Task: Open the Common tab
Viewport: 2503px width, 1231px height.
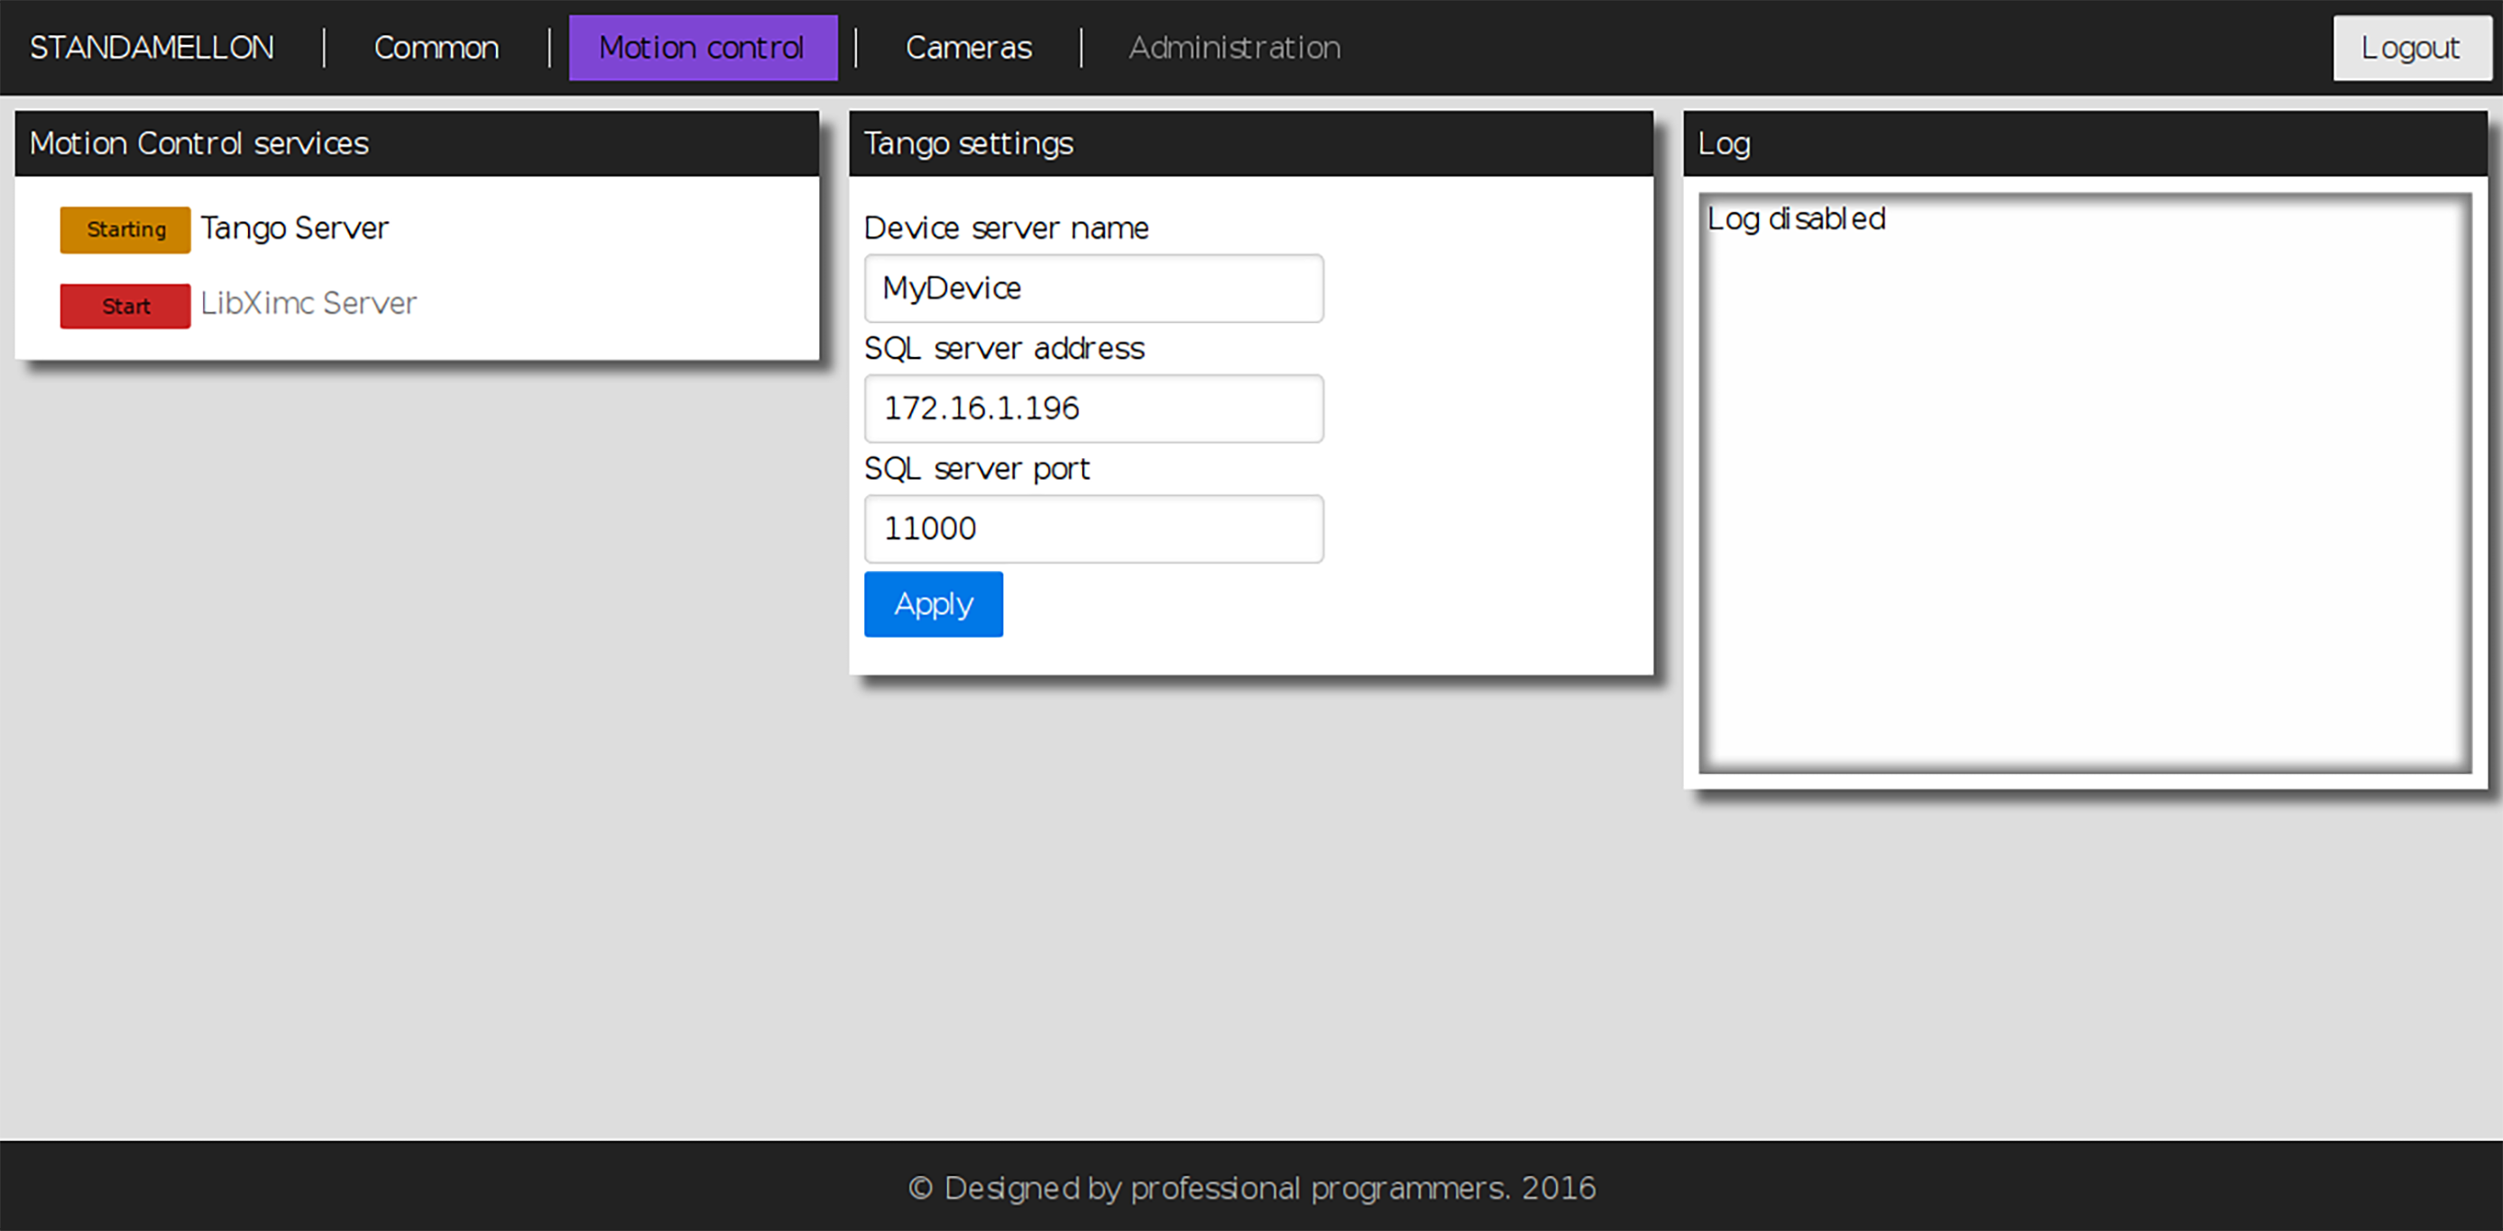Action: [x=437, y=48]
